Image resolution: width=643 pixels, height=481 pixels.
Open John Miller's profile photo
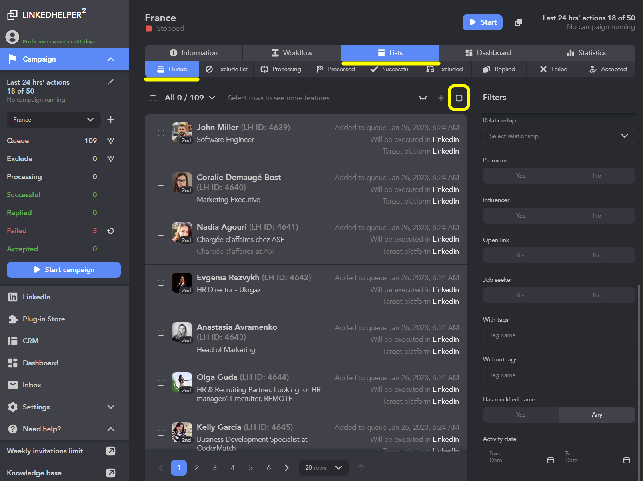tap(182, 132)
